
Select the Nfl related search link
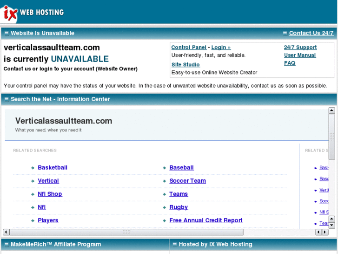pos(41,207)
